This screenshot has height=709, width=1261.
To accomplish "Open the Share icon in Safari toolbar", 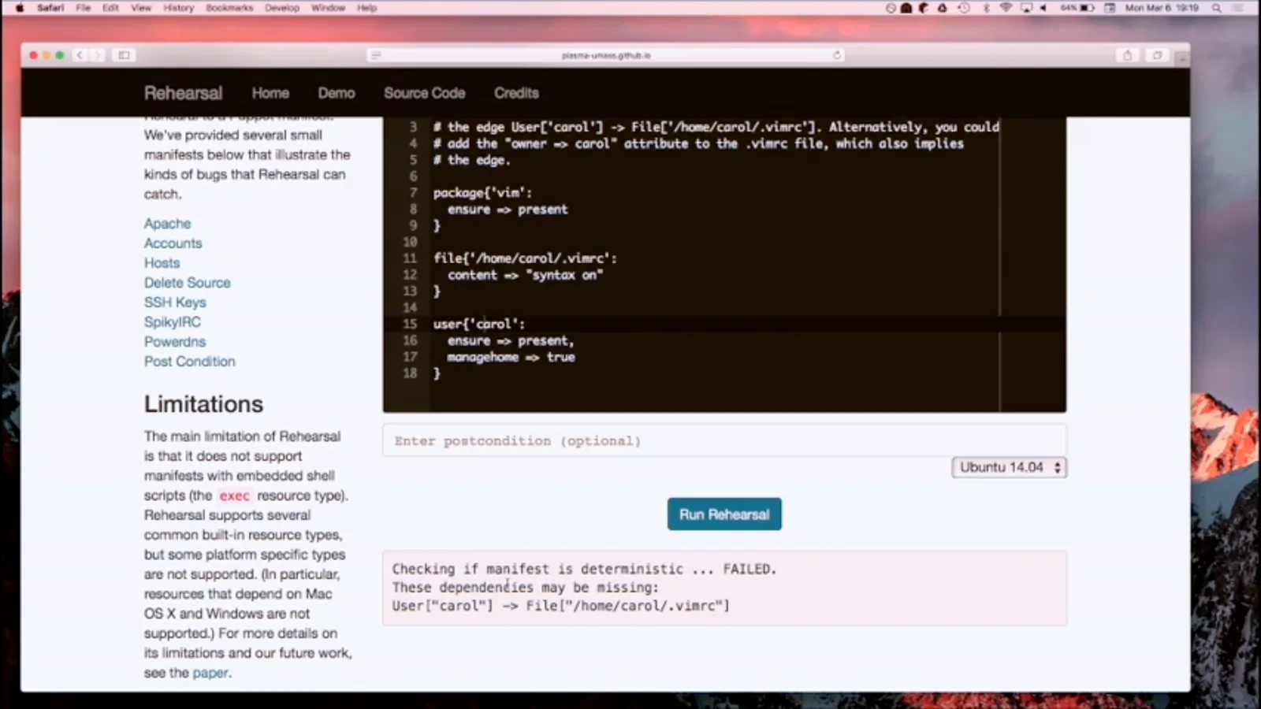I will click(1127, 55).
